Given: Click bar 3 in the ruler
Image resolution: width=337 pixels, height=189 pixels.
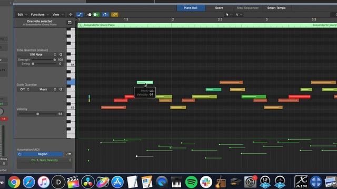Looking at the screenshot, I should [267, 19].
